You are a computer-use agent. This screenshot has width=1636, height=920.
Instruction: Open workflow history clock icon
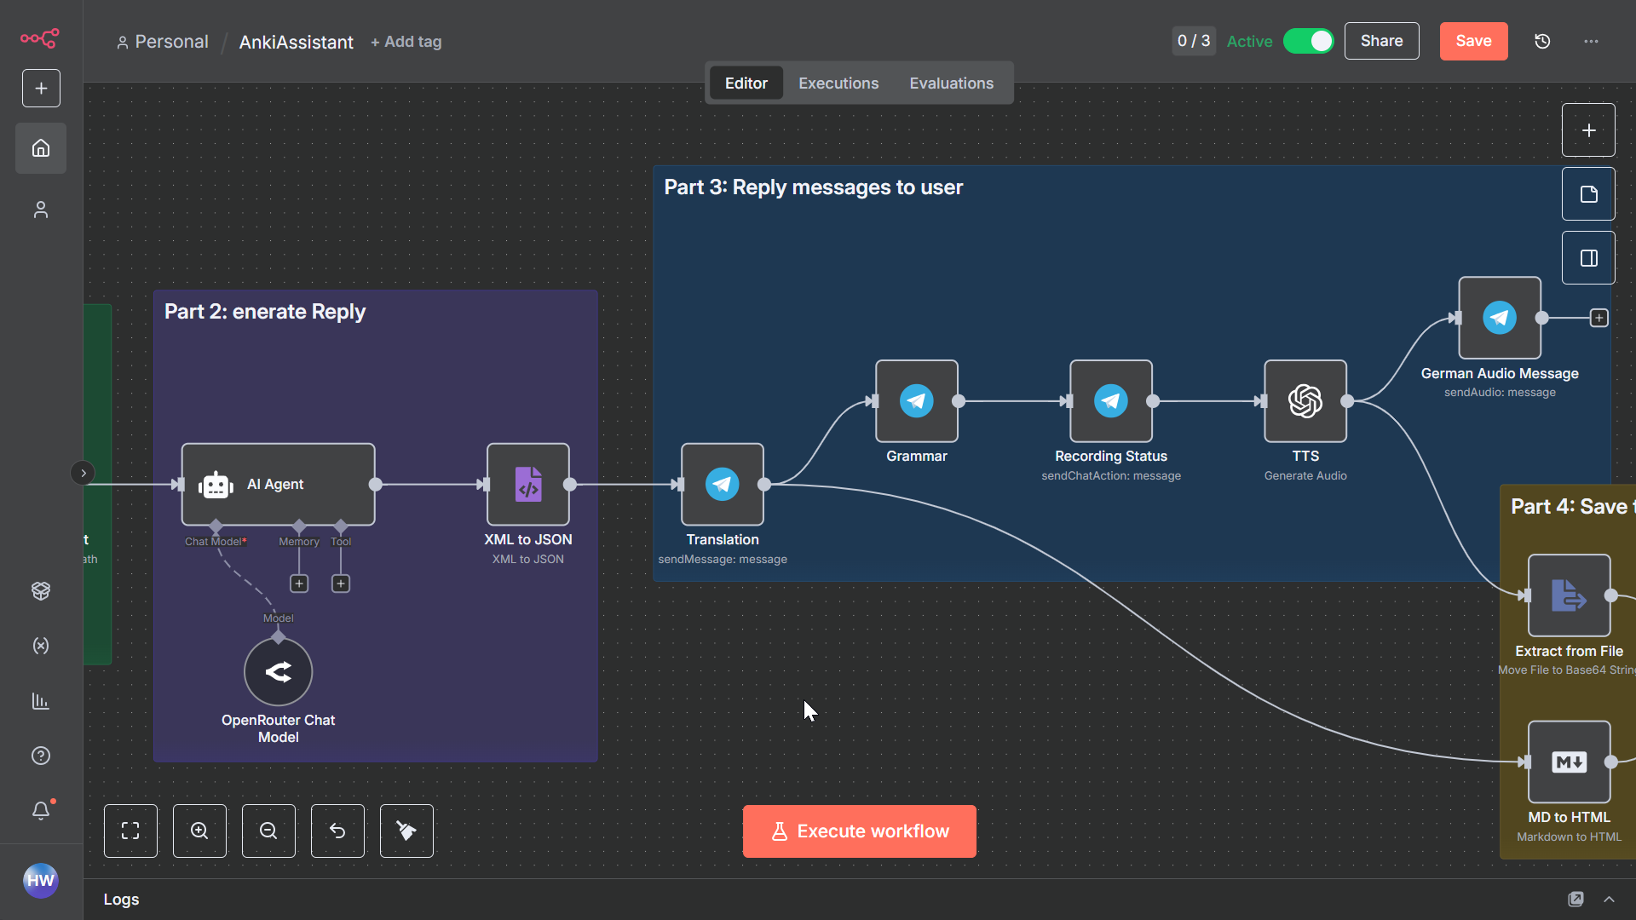tap(1542, 41)
